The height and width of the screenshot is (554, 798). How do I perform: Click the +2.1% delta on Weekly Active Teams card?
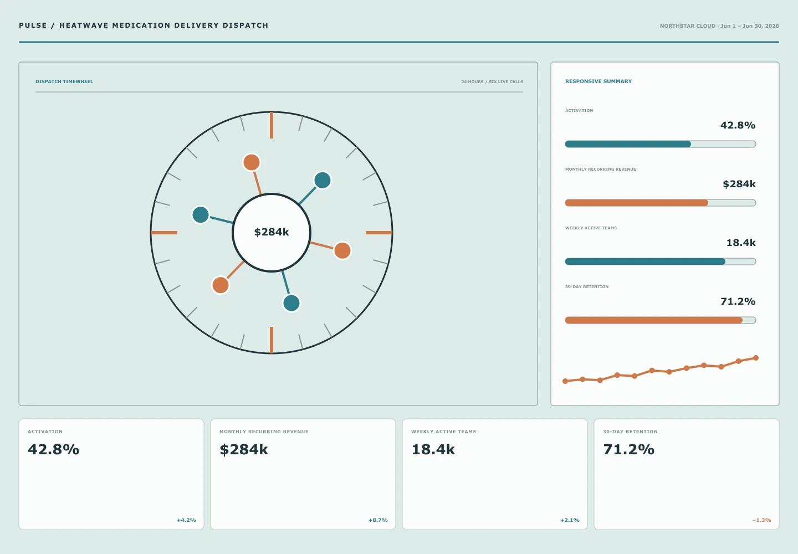(570, 520)
